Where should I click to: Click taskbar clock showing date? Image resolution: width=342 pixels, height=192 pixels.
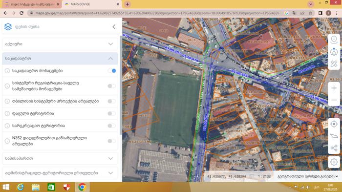(x=330, y=187)
